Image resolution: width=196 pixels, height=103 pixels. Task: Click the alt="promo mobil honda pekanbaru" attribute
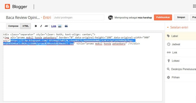pos(34,37)
